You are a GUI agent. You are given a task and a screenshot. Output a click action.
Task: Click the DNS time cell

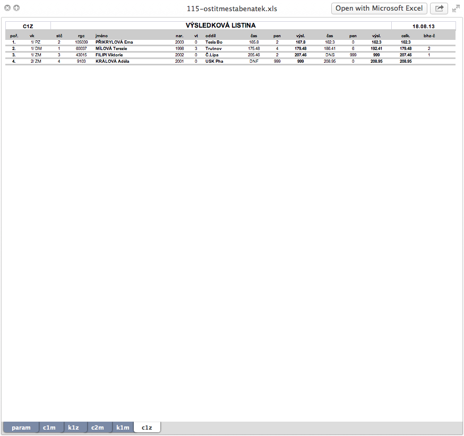[330, 55]
